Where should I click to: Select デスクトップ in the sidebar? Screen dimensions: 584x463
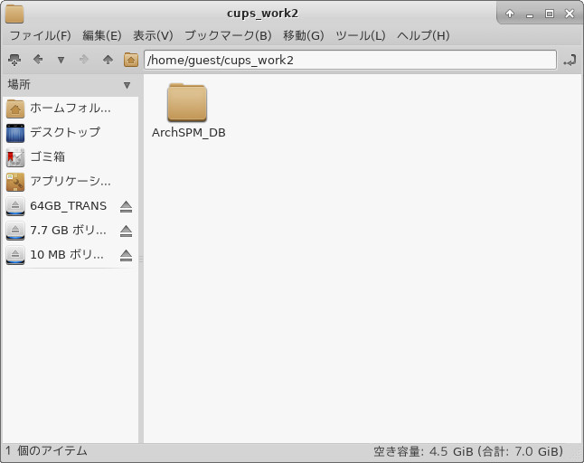(71, 133)
